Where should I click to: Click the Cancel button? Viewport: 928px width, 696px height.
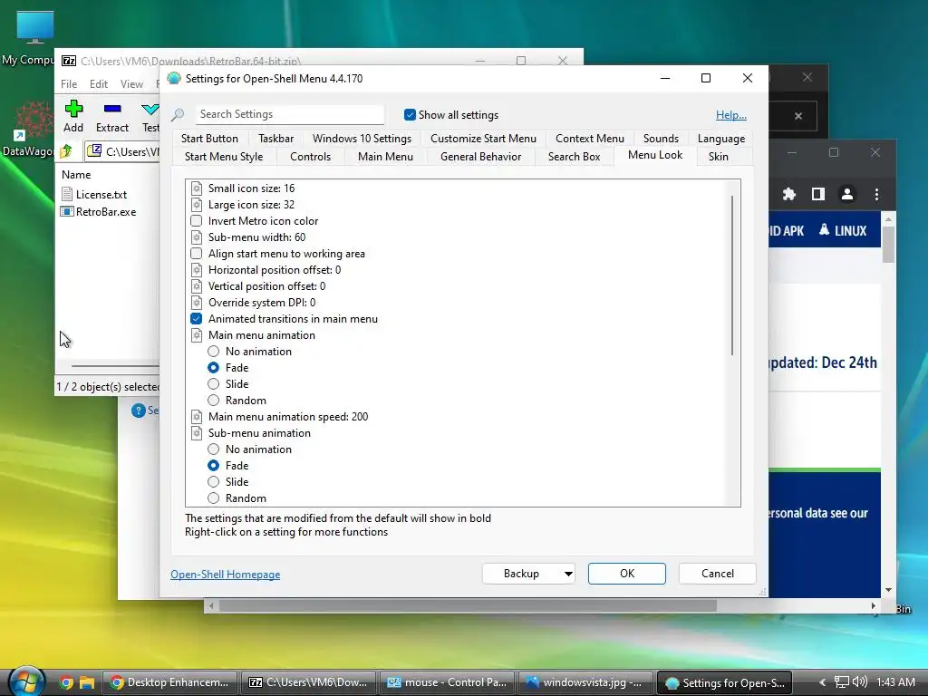[718, 574]
